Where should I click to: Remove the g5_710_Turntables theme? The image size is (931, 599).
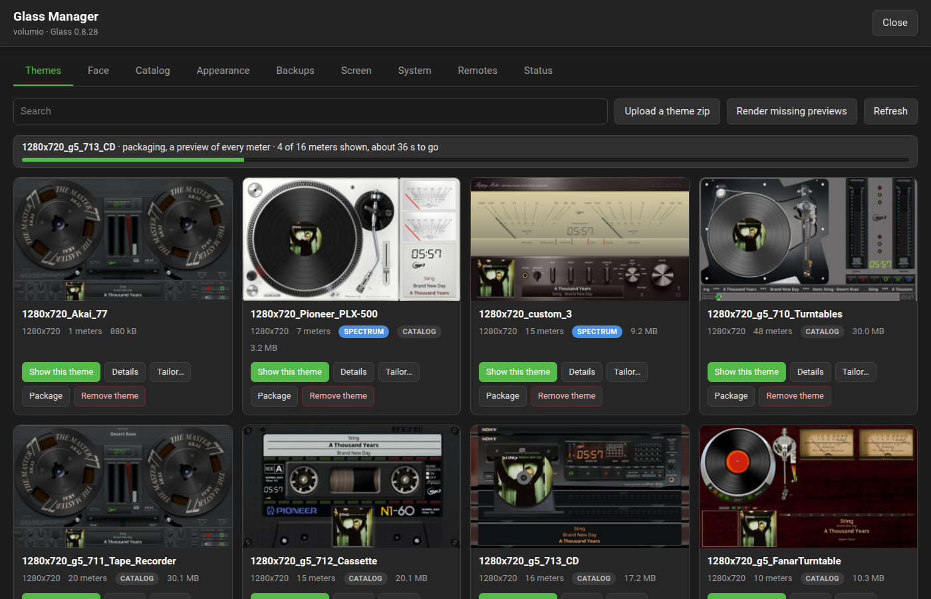click(x=795, y=396)
